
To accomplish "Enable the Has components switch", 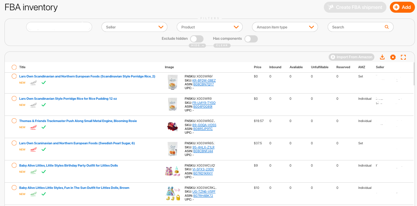I will pyautogui.click(x=251, y=39).
